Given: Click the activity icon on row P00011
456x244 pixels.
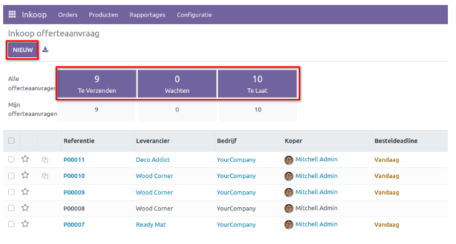Looking at the screenshot, I should click(x=45, y=159).
